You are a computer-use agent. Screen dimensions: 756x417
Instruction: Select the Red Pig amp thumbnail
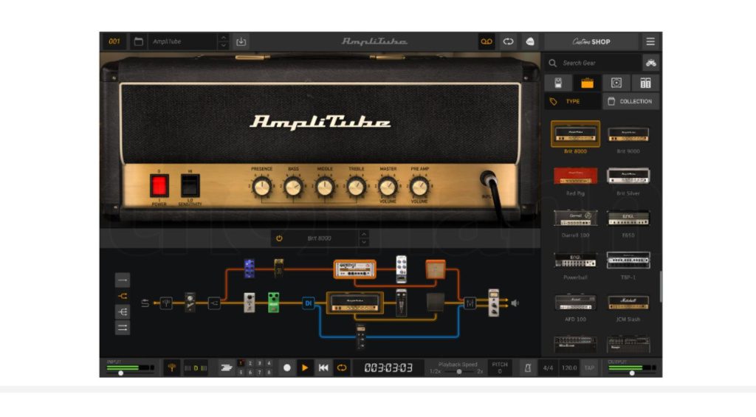coord(575,176)
